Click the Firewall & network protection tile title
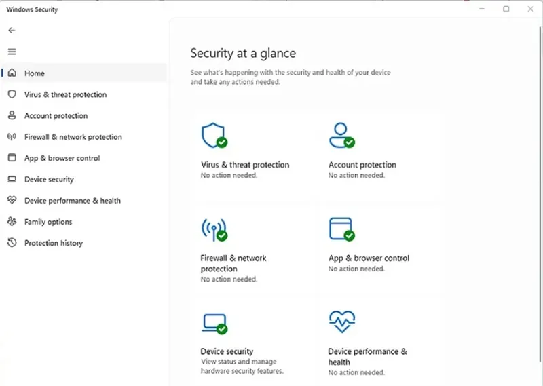The width and height of the screenshot is (543, 386). point(233,263)
